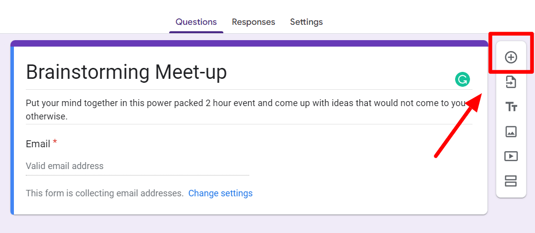Insert an image using the sidebar icon
This screenshot has height=233, width=535.
511,131
